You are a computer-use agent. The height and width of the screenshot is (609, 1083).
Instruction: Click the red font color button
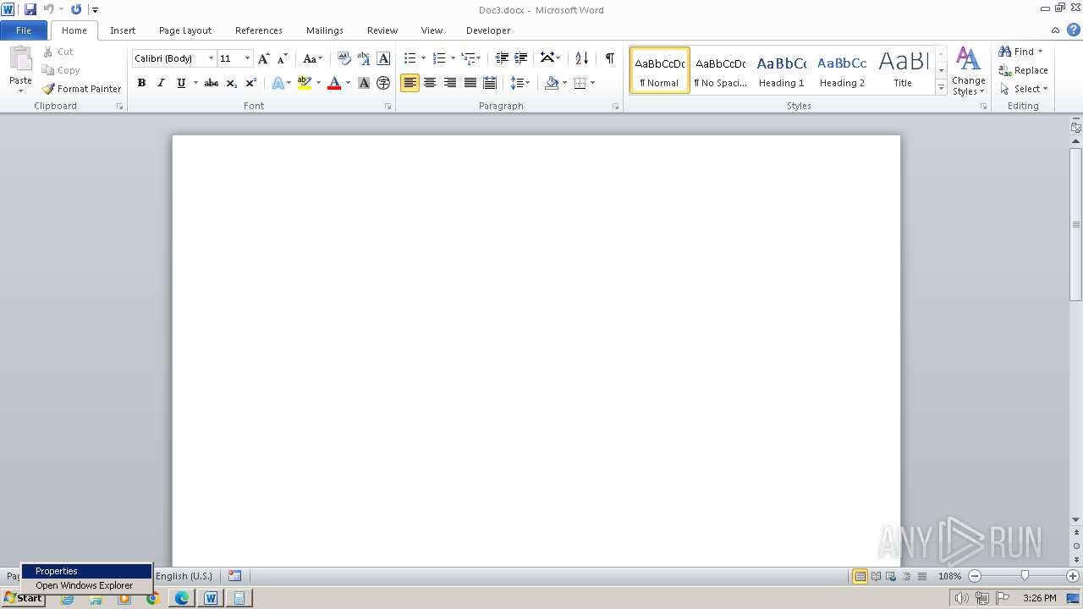[334, 83]
